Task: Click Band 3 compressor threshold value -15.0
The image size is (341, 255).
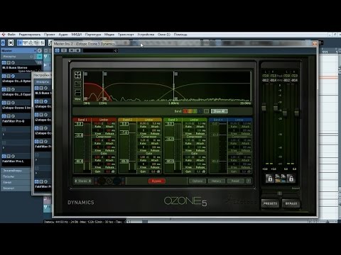Action: coord(170,139)
